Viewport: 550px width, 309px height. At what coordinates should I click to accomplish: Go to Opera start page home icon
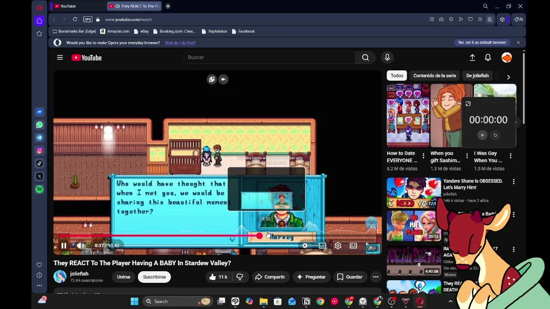pyautogui.click(x=39, y=21)
